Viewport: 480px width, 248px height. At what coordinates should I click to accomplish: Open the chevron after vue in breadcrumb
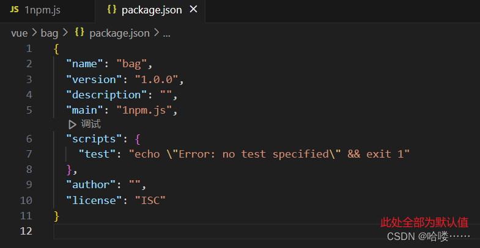point(34,33)
